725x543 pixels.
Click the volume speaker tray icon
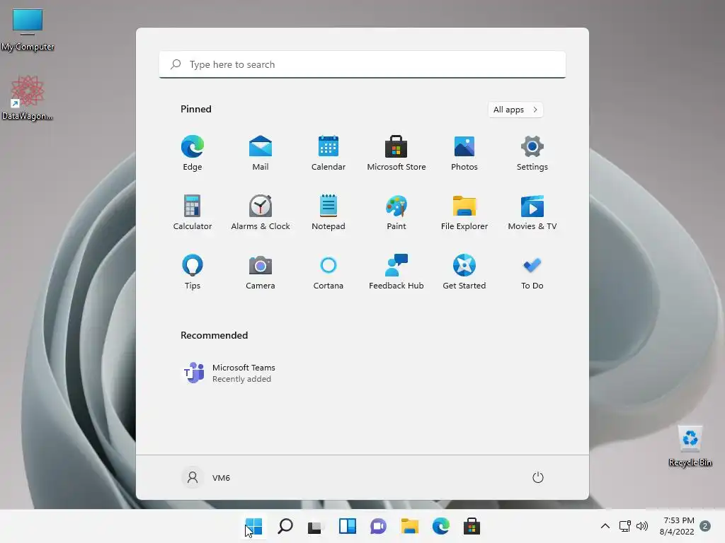[x=641, y=526]
